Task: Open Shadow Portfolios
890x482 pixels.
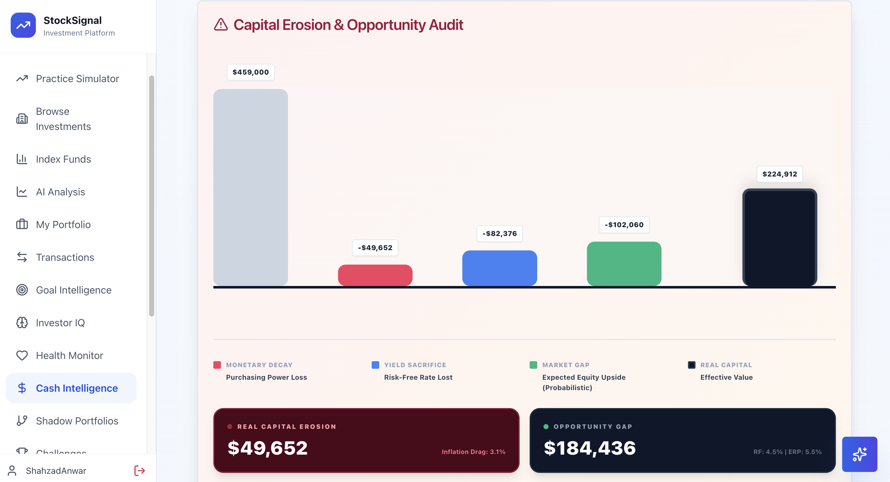Action: [71, 421]
